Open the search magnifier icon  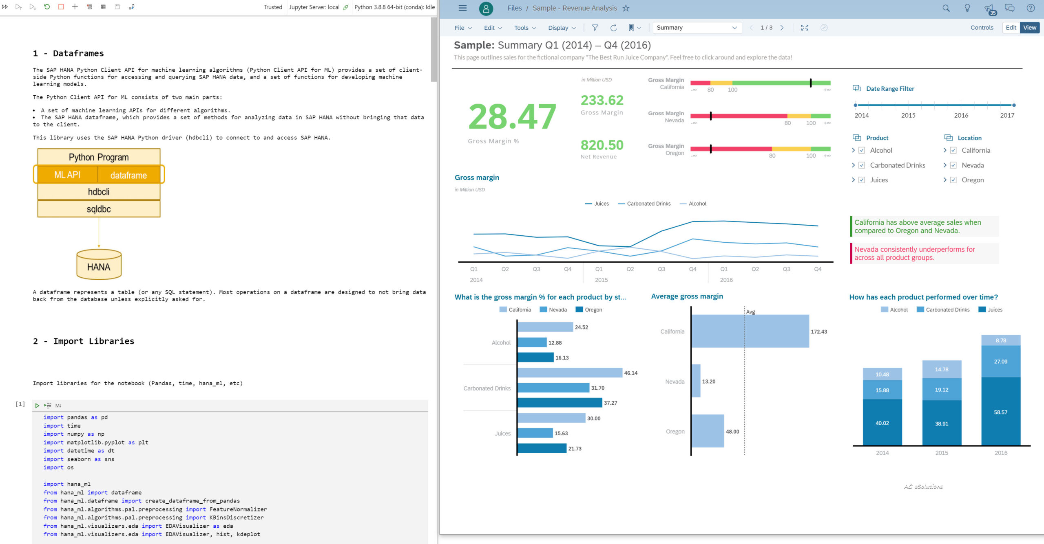tap(946, 8)
